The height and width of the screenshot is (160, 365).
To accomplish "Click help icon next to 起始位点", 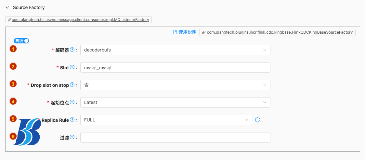I will [x=72, y=102].
